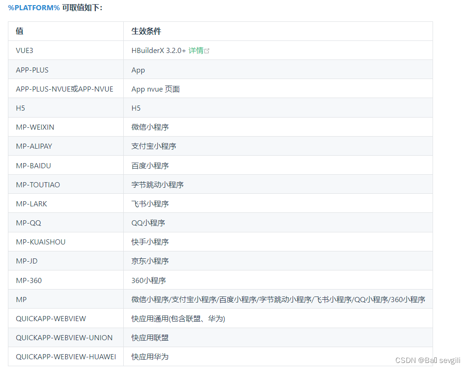The height and width of the screenshot is (369, 467).
Task: Select the MP-JD platform value
Action: click(27, 260)
